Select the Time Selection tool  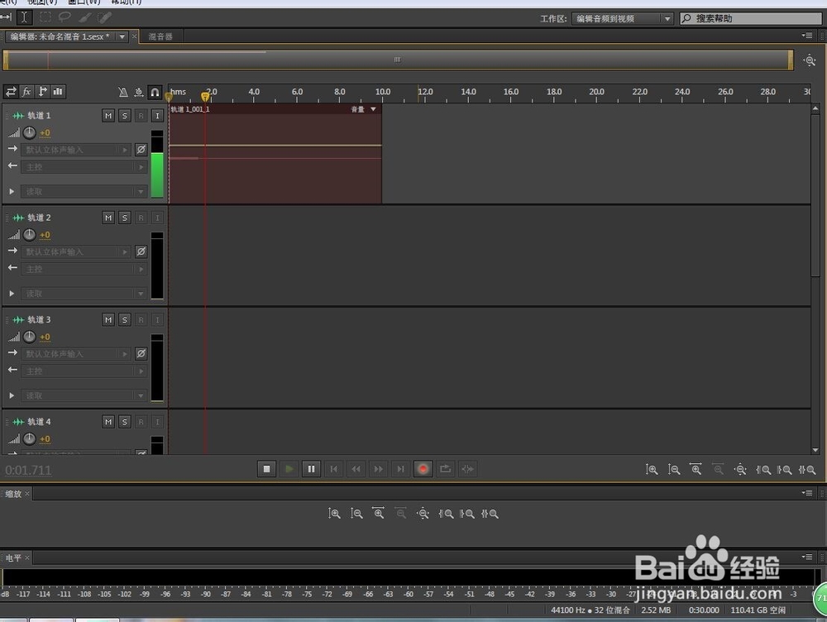click(x=24, y=17)
